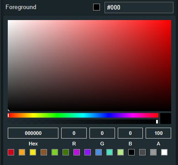Screen dimensions: 178x165
Task: Select the white preset color swatch
Action: point(164,152)
